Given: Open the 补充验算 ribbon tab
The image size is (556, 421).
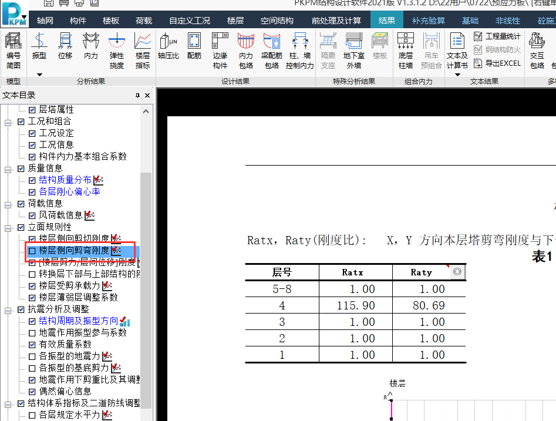Looking at the screenshot, I should click(x=429, y=21).
